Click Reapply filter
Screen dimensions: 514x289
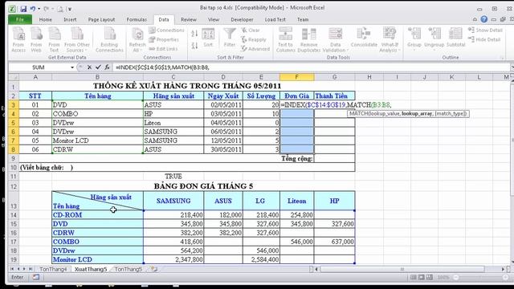pyautogui.click(x=254, y=39)
